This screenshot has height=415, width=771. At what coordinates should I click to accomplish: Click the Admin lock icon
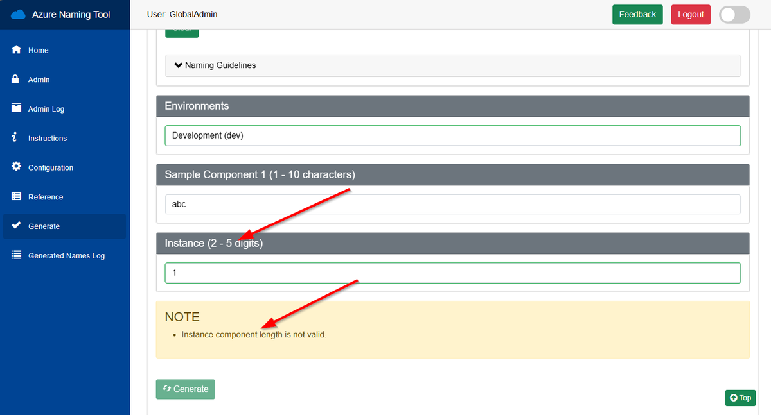pos(17,80)
